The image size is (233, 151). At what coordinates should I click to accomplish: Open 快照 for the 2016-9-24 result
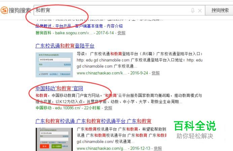tap(156, 73)
